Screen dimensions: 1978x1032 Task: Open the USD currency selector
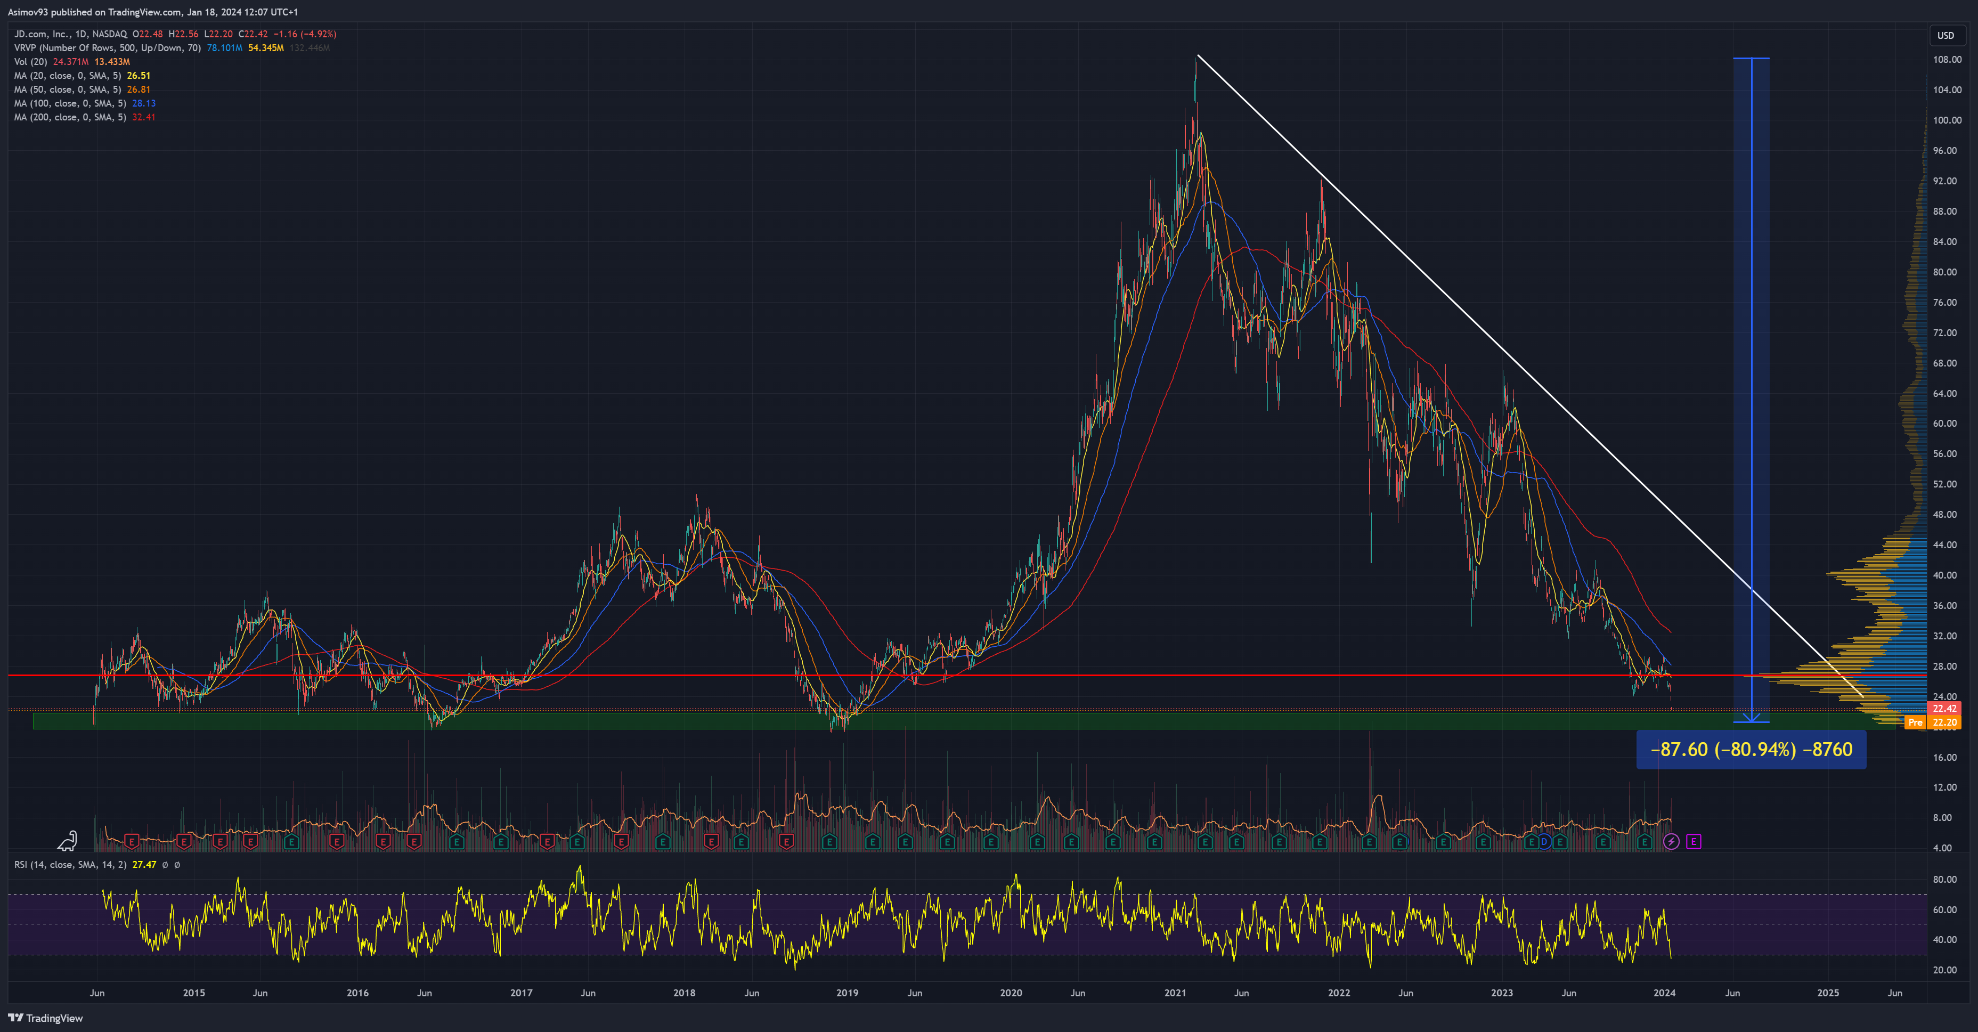(1945, 35)
